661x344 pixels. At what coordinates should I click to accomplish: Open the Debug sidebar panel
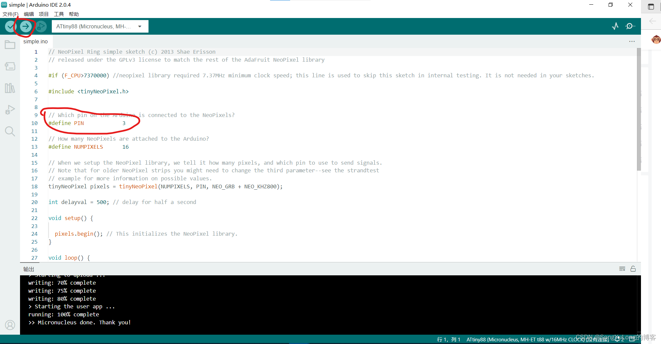[10, 110]
